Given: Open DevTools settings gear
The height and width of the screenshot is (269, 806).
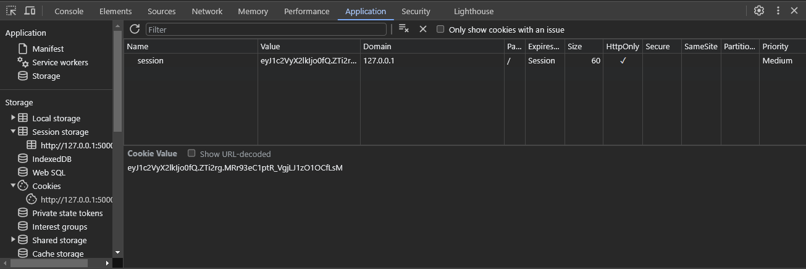Looking at the screenshot, I should 759,10.
